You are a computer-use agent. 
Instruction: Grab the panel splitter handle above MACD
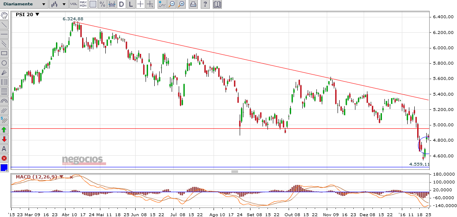click(235, 171)
